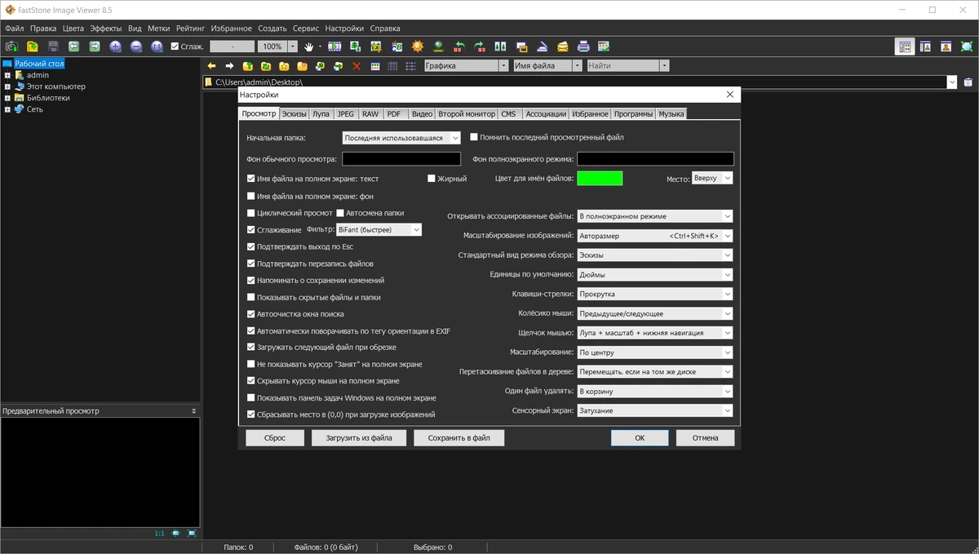
Task: Switch to colored thumbnails view icon
Action: [375, 66]
